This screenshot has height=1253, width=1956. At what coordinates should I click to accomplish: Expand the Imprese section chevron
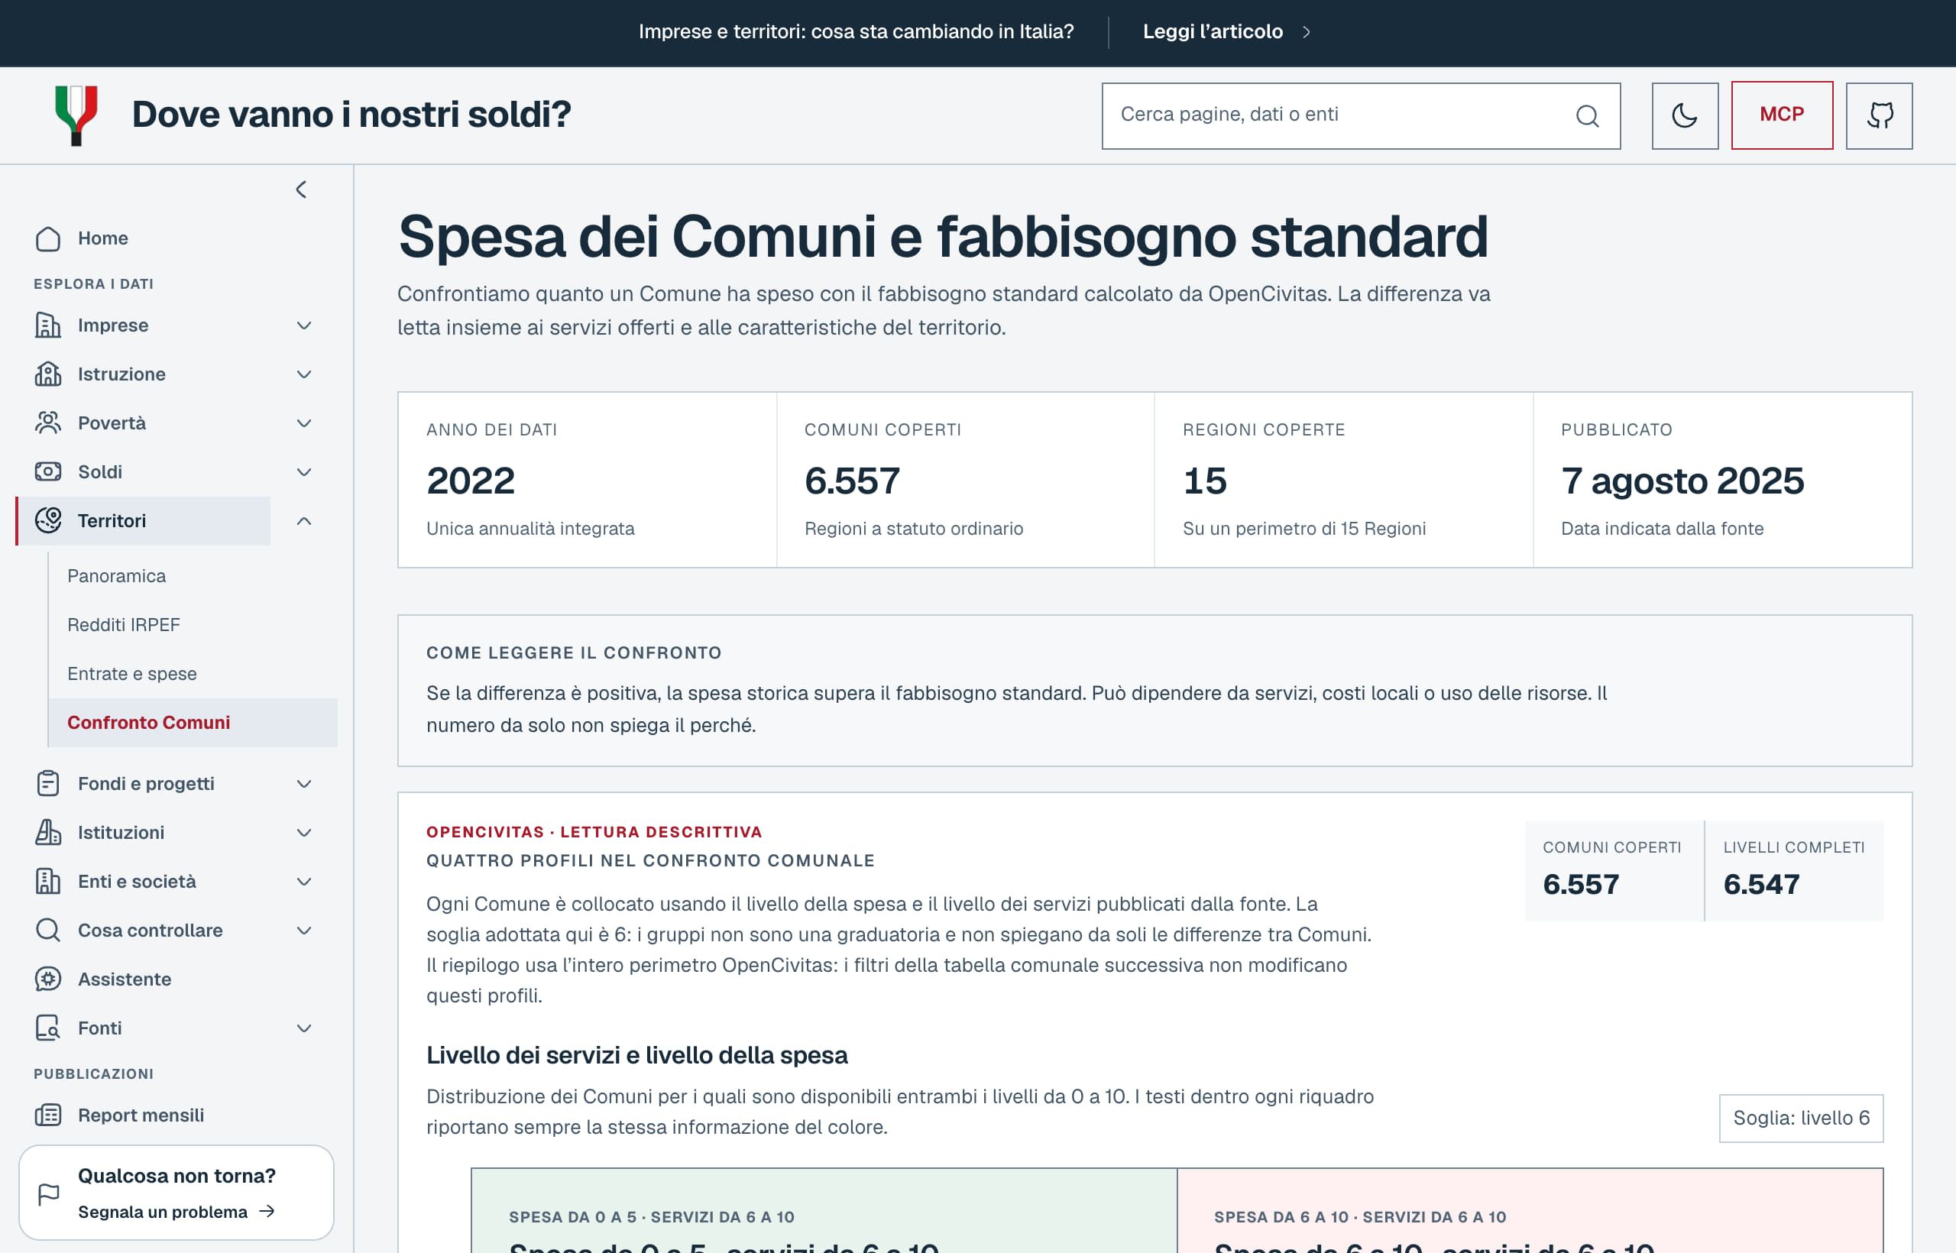303,325
